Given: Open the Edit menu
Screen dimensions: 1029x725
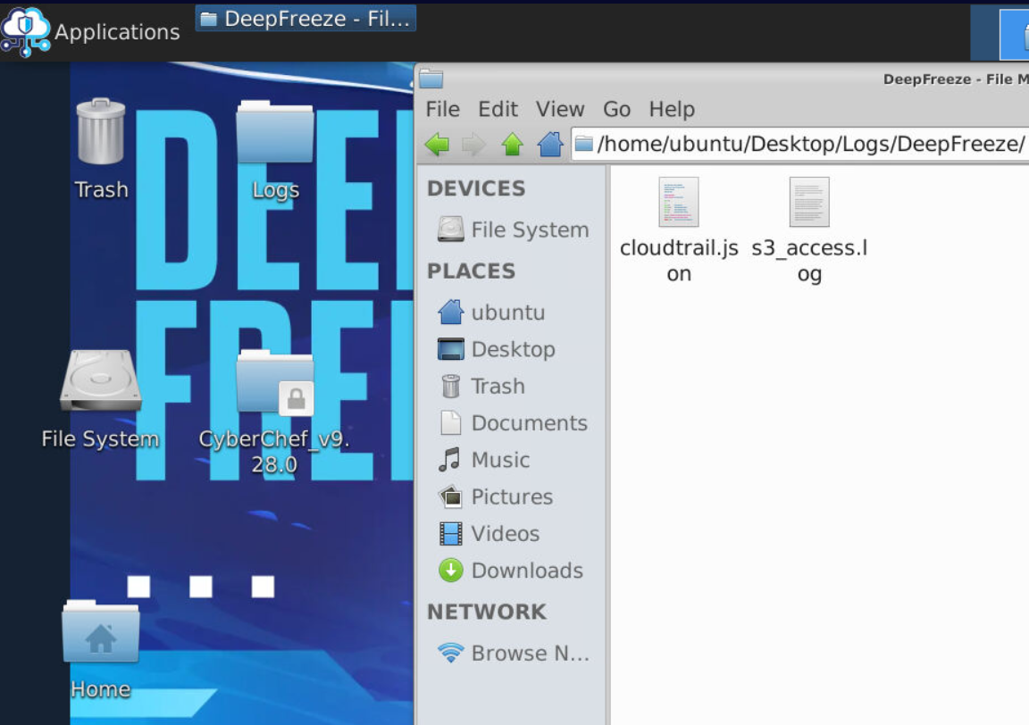Looking at the screenshot, I should (x=498, y=109).
